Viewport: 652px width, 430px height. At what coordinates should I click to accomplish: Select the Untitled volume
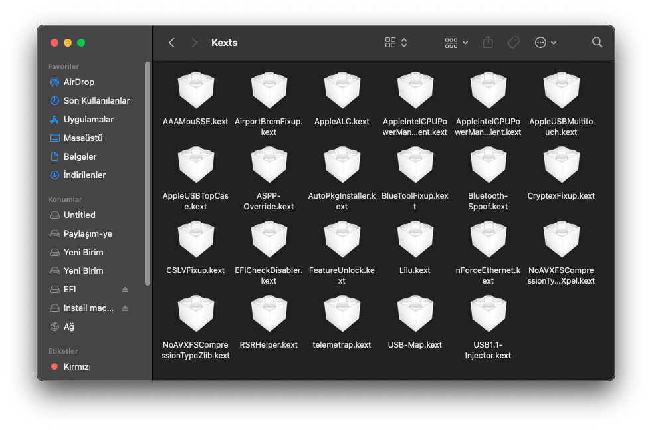(x=72, y=215)
